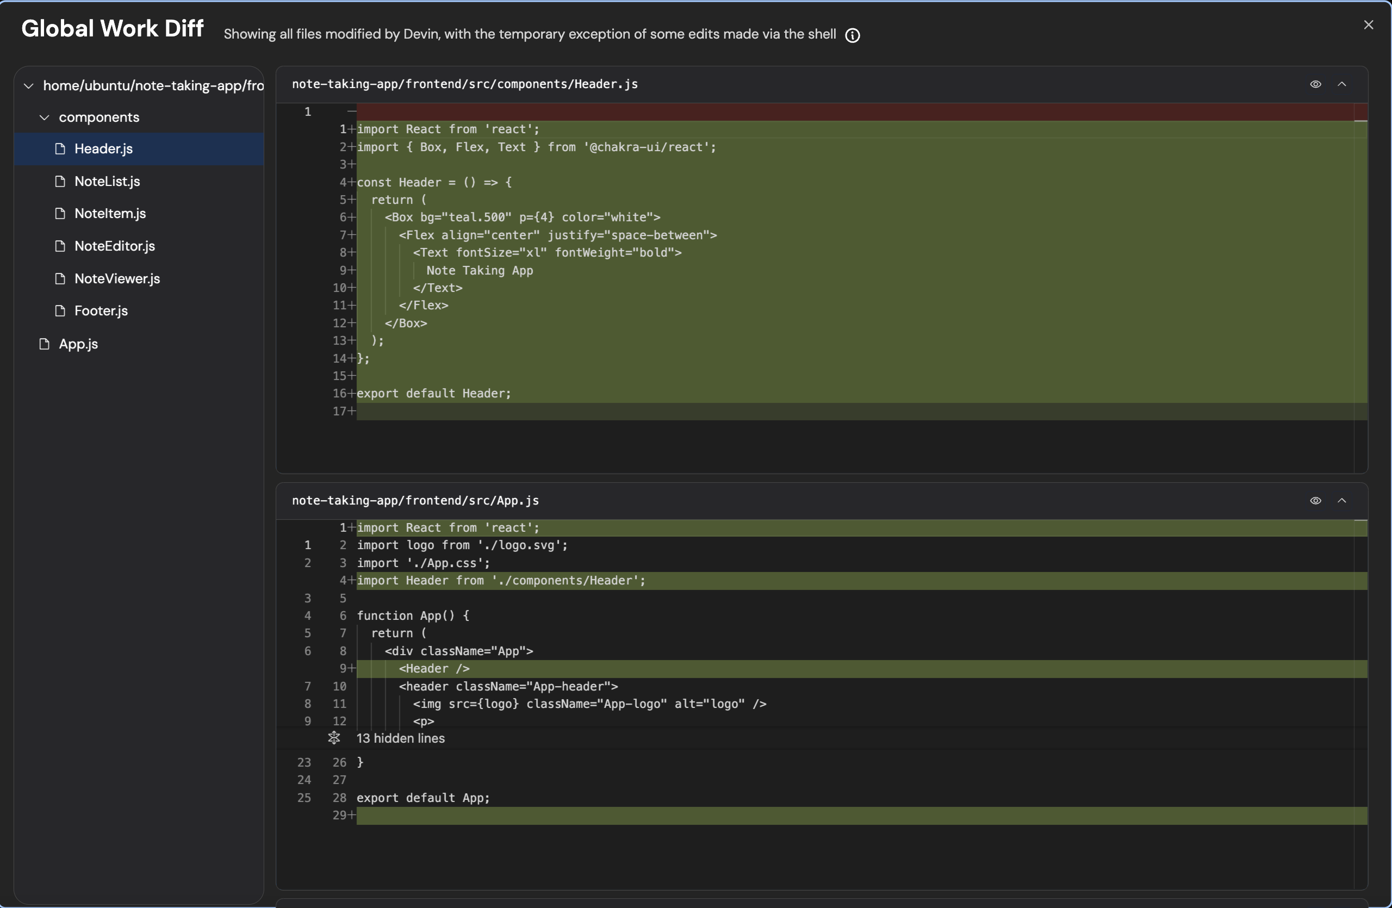Collapse the App.js diff panel
This screenshot has width=1392, height=908.
[x=1341, y=500]
